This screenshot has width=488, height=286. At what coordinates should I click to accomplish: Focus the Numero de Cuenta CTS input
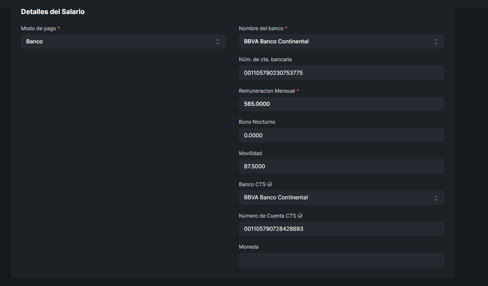(341, 229)
